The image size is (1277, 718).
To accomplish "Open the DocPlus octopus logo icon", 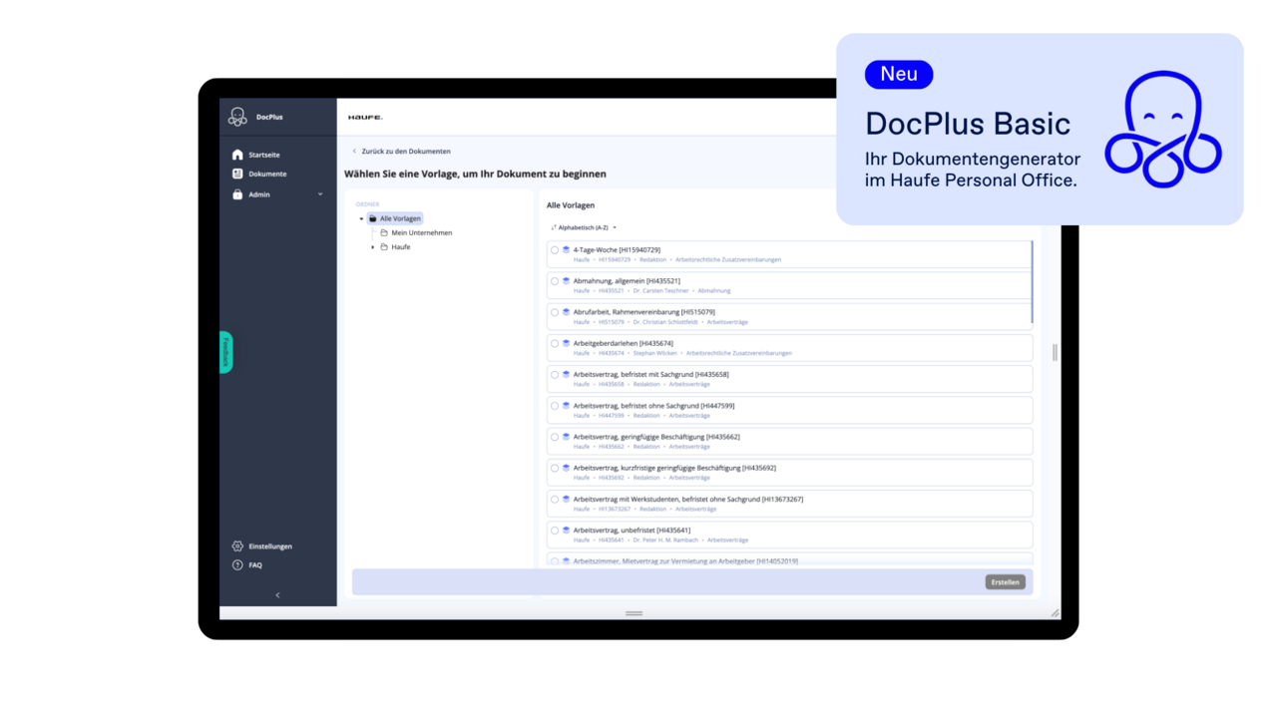I will point(237,116).
